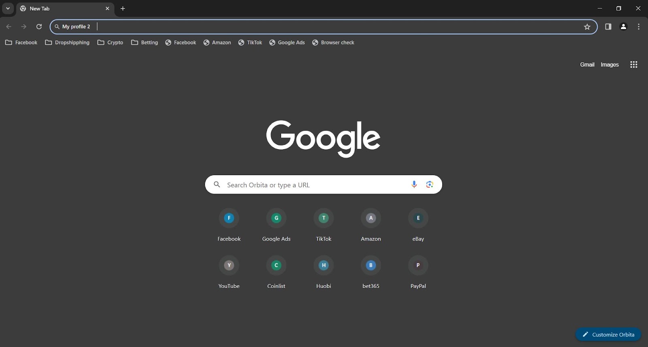Screen dimensions: 648x347
Task: Click the browser forward arrow
Action: (24, 27)
